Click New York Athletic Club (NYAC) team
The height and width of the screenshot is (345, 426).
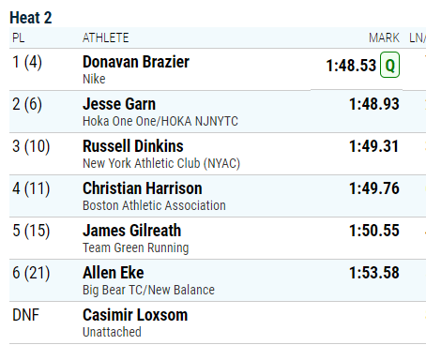(x=161, y=163)
